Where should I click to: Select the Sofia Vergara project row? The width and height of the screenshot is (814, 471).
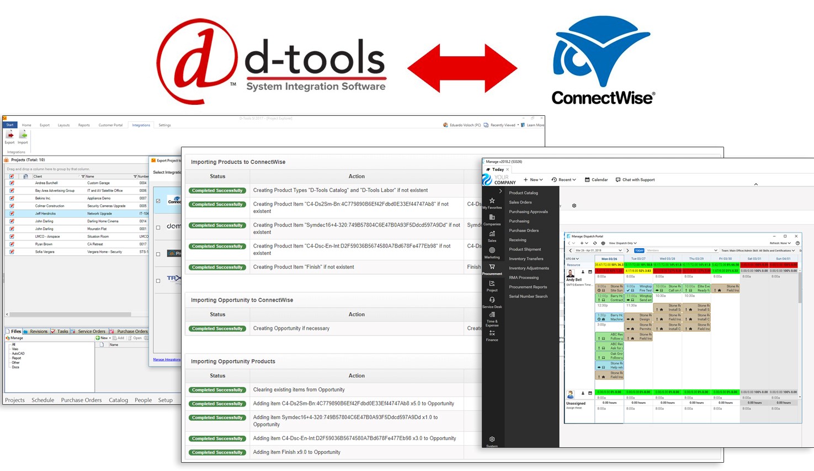(x=77, y=252)
